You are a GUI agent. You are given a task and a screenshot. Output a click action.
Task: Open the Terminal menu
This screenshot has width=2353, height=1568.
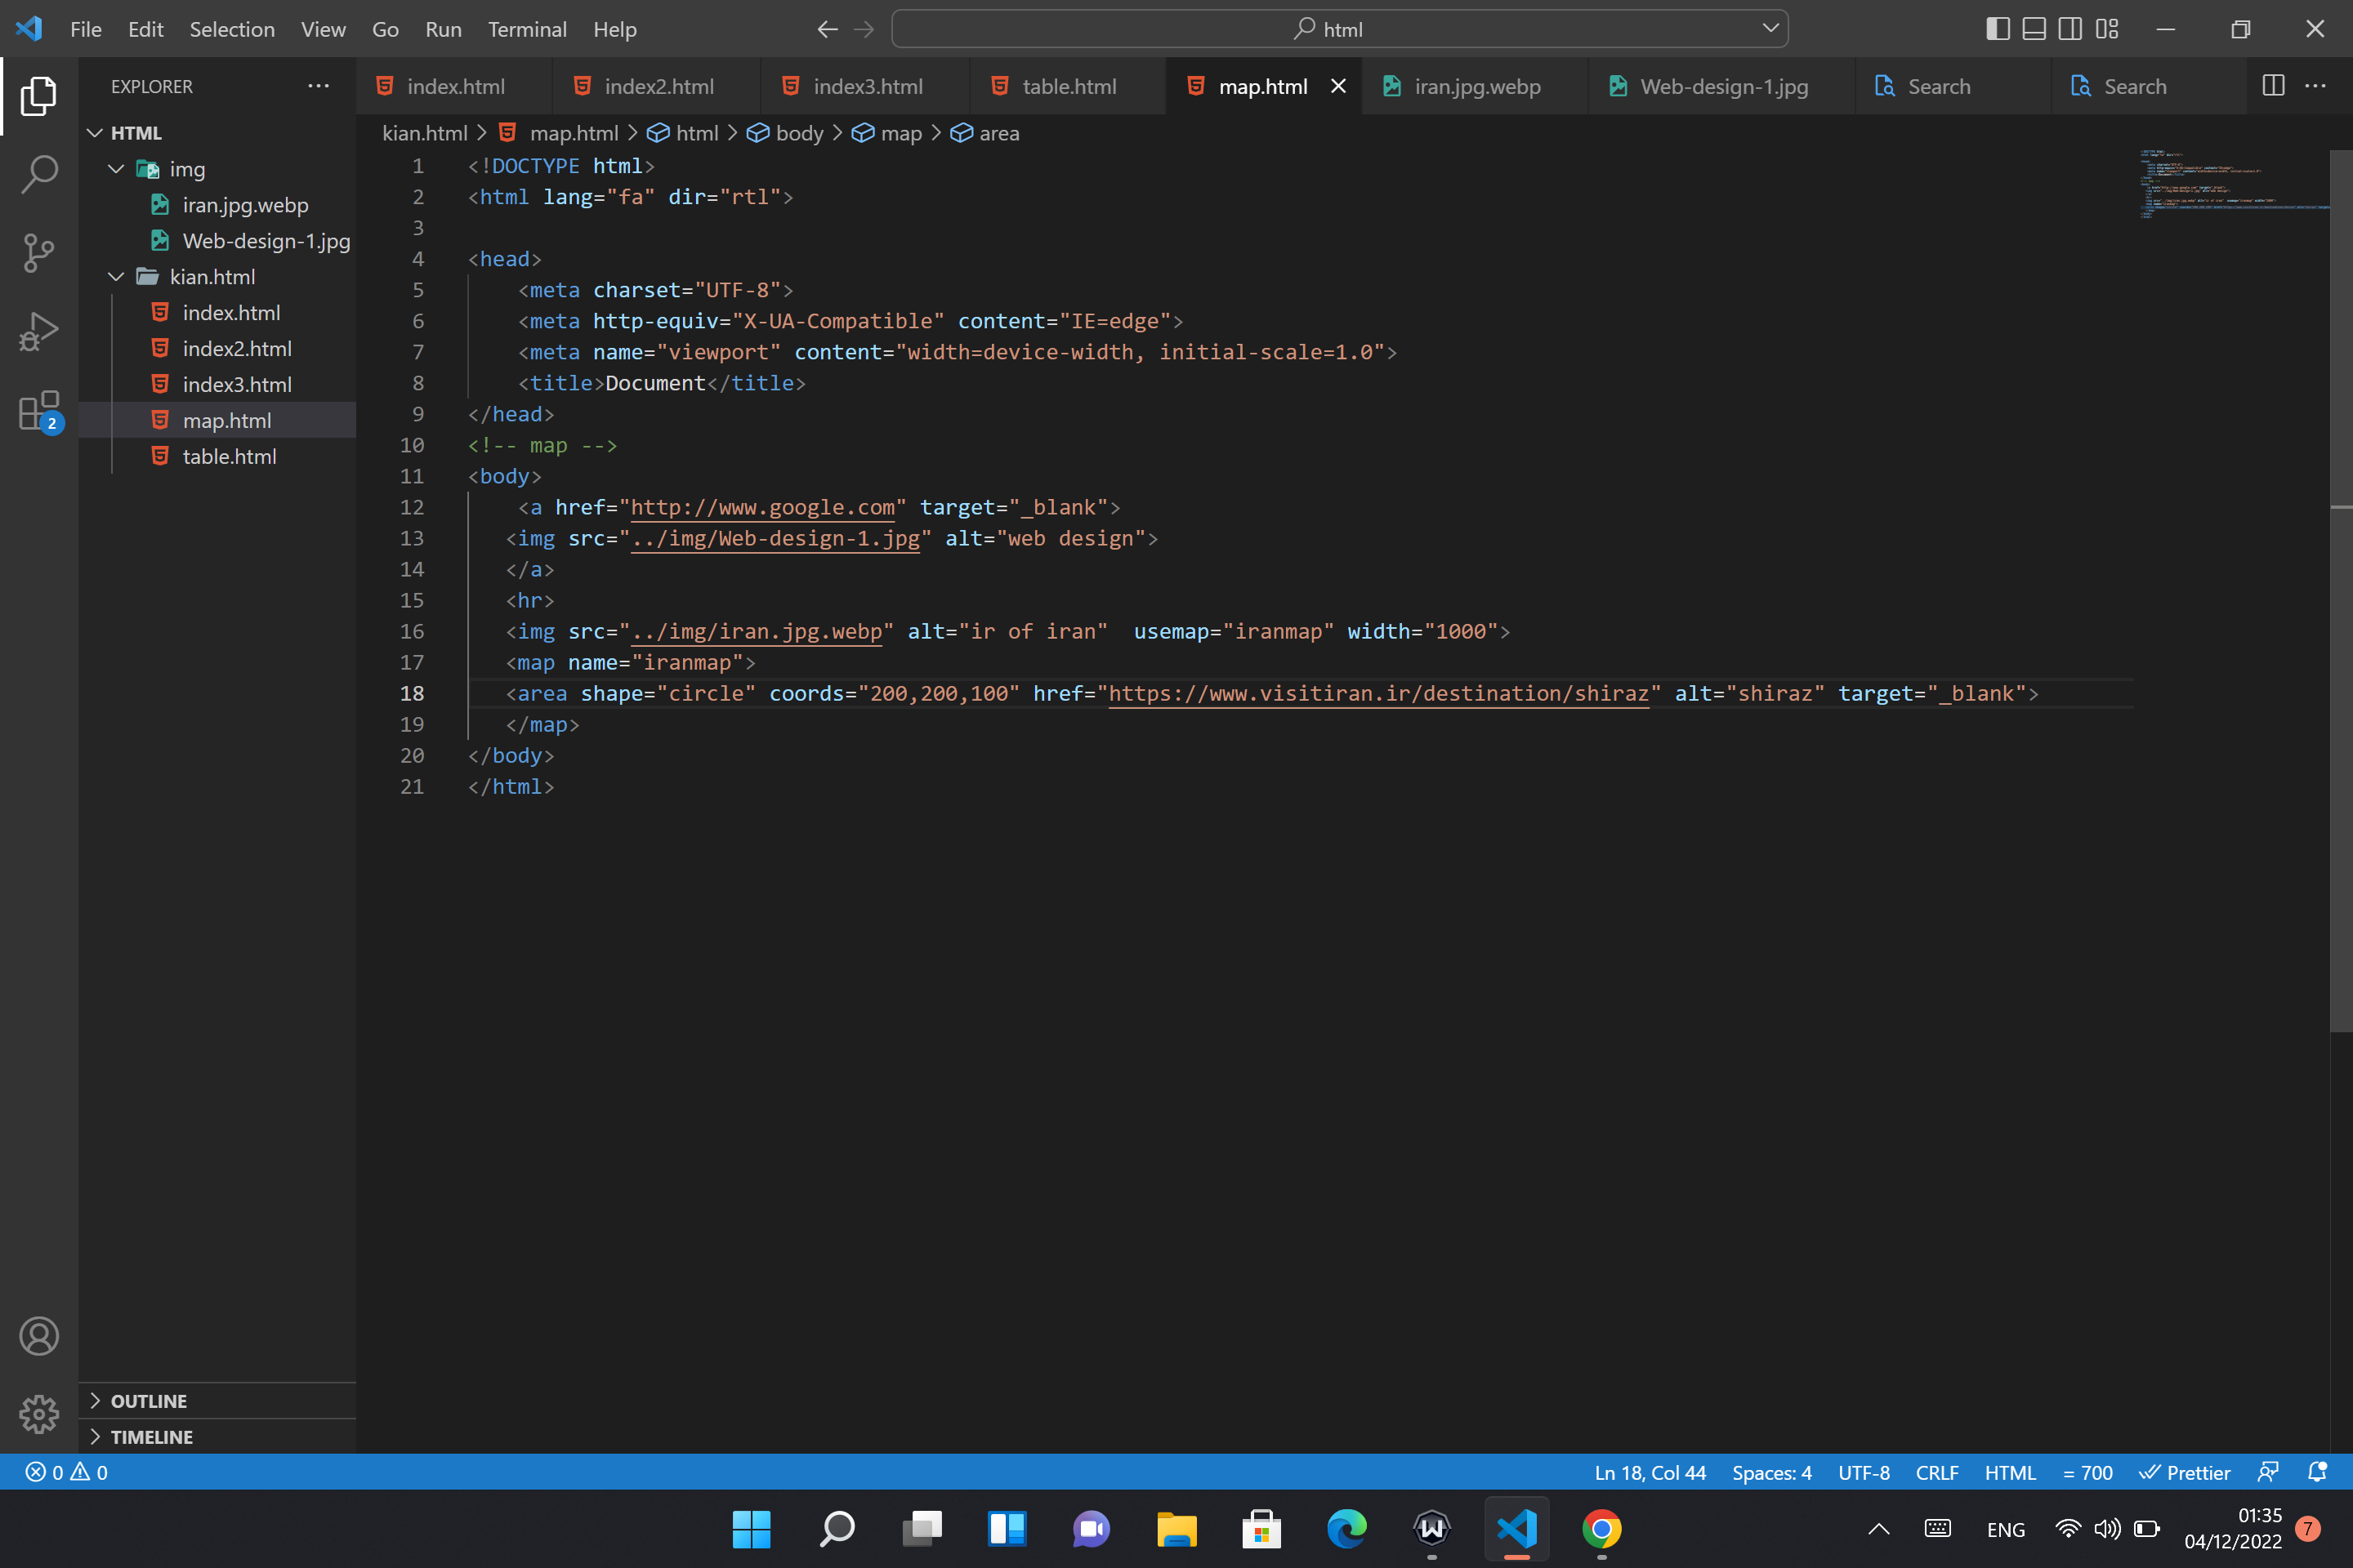coord(527,29)
